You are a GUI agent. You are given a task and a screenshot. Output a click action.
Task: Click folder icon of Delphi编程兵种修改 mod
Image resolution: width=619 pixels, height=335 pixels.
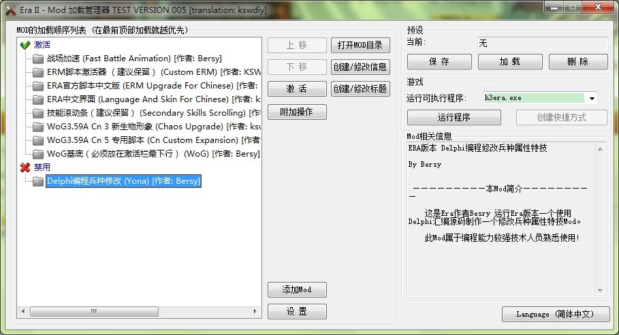tap(37, 182)
